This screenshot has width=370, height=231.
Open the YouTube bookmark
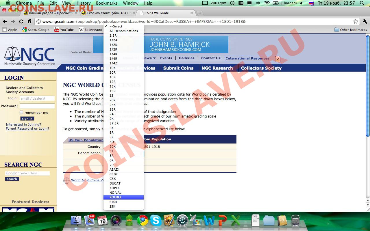(x=64, y=30)
